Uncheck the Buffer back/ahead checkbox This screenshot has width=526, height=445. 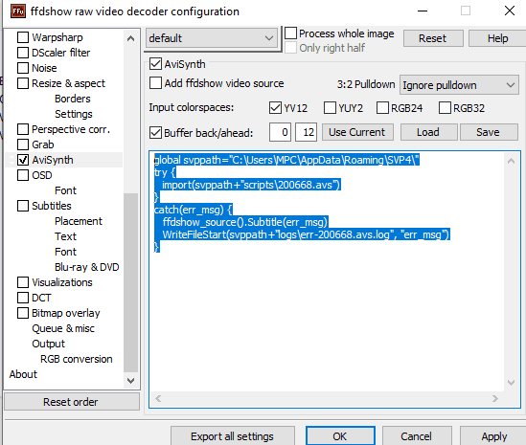click(155, 133)
